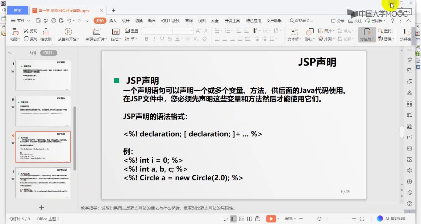Click the help question mark icon
The height and width of the screenshot is (224, 421).
pyautogui.click(x=392, y=21)
